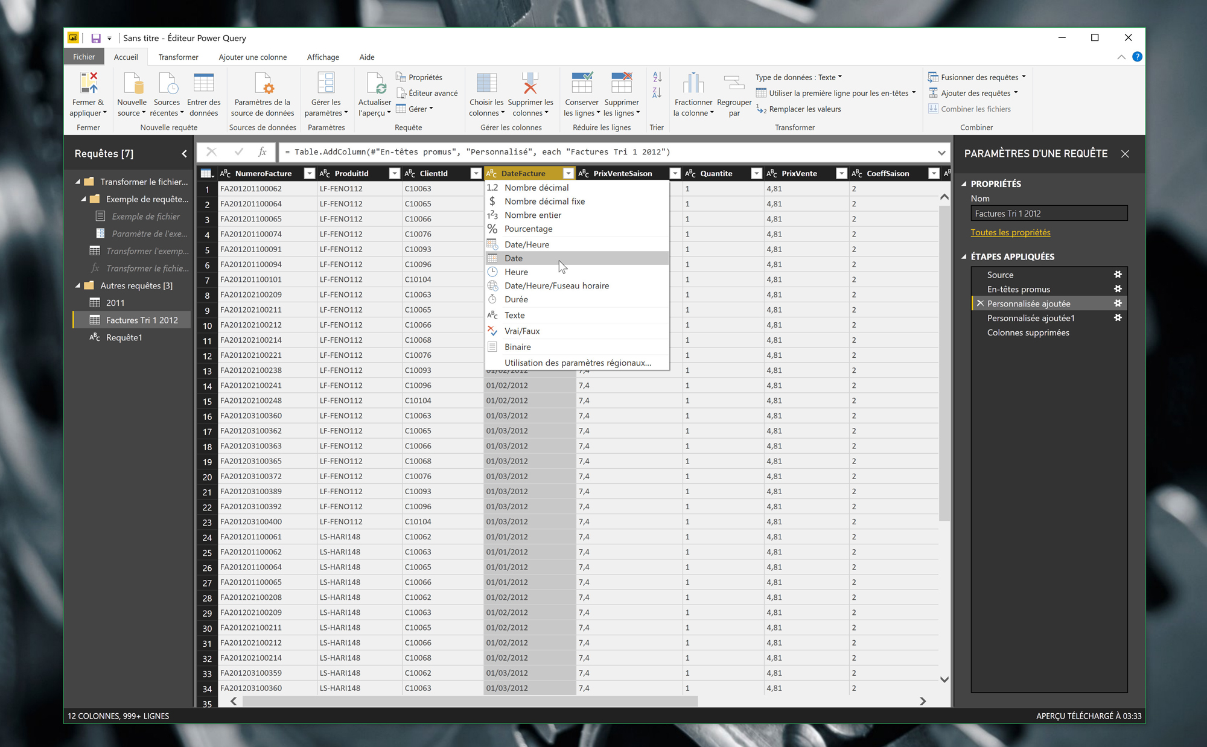The image size is (1207, 747).
Task: Click Gérer les paramètres icon
Action: (326, 83)
